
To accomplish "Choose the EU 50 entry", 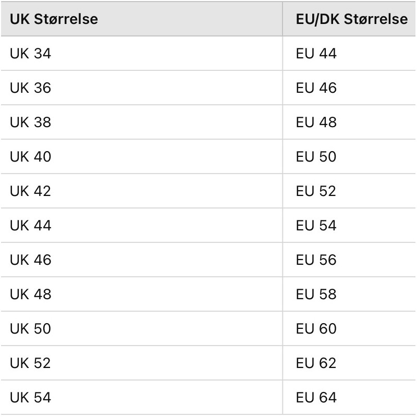I will point(349,157).
